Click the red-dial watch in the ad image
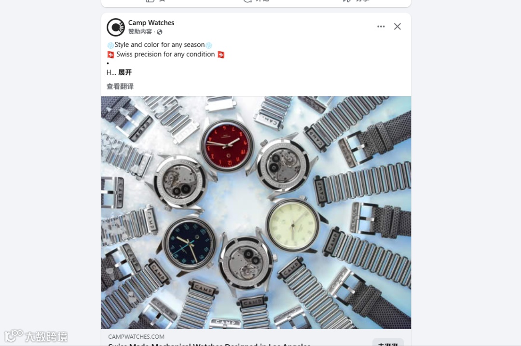Viewport: 521px width, 346px height. [x=227, y=146]
